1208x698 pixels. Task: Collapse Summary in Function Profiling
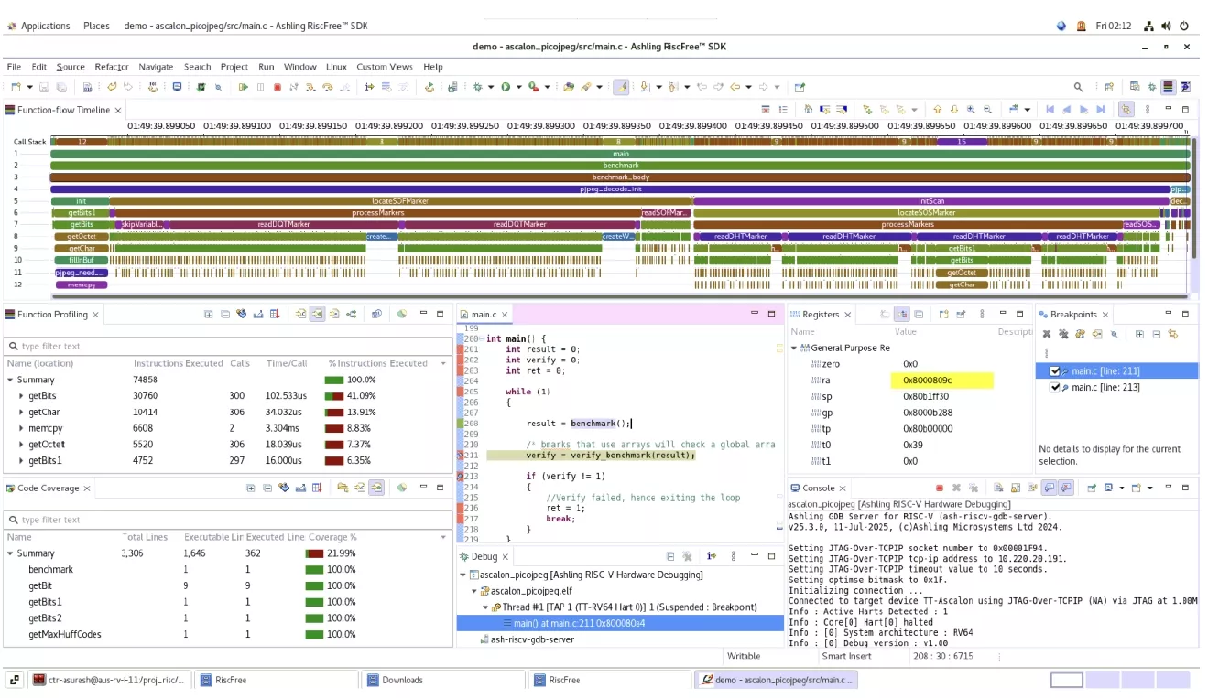(x=10, y=380)
